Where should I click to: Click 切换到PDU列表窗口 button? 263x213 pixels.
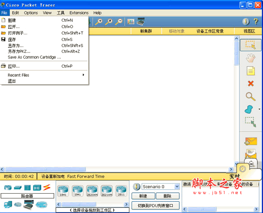(x=155, y=206)
